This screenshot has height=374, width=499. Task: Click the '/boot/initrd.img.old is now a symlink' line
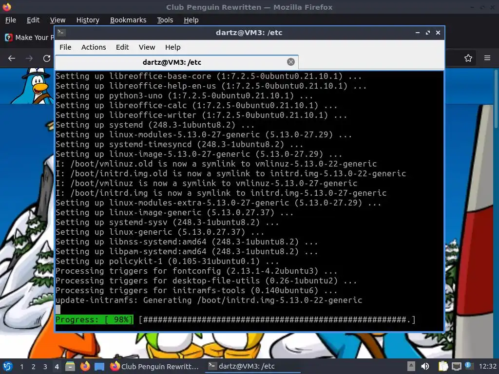click(x=231, y=174)
